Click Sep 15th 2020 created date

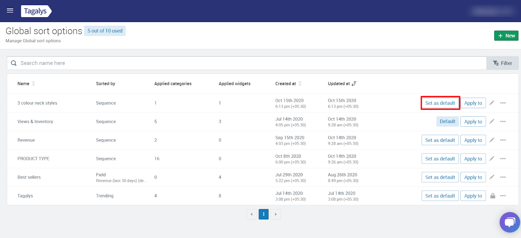click(x=290, y=138)
